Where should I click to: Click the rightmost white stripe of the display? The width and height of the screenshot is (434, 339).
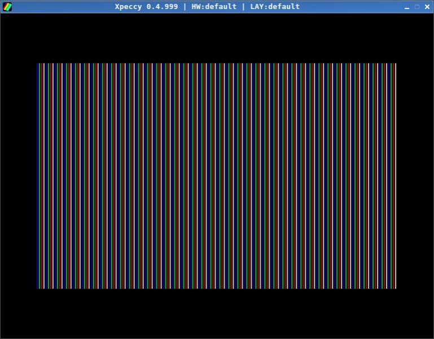(395, 176)
